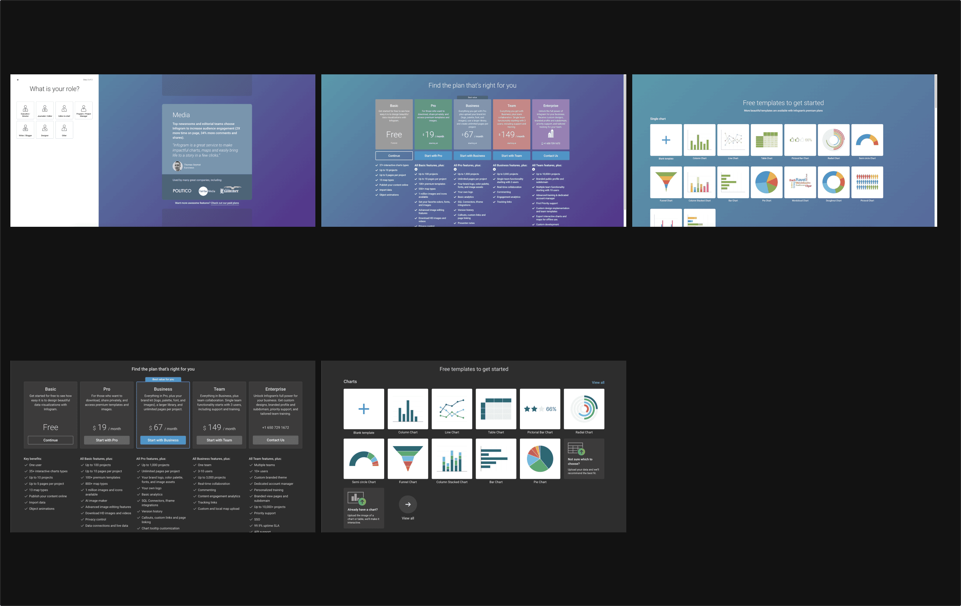961x606 pixels.
Task: Choose the Journalist / Editor role
Action: [45, 110]
